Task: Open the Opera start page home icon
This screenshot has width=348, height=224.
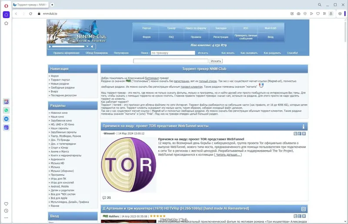Action: pyautogui.click(x=6, y=15)
